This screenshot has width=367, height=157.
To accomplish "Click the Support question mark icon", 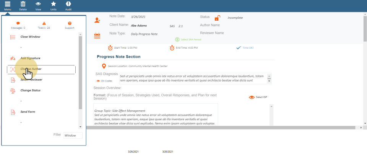I will [x=70, y=23].
